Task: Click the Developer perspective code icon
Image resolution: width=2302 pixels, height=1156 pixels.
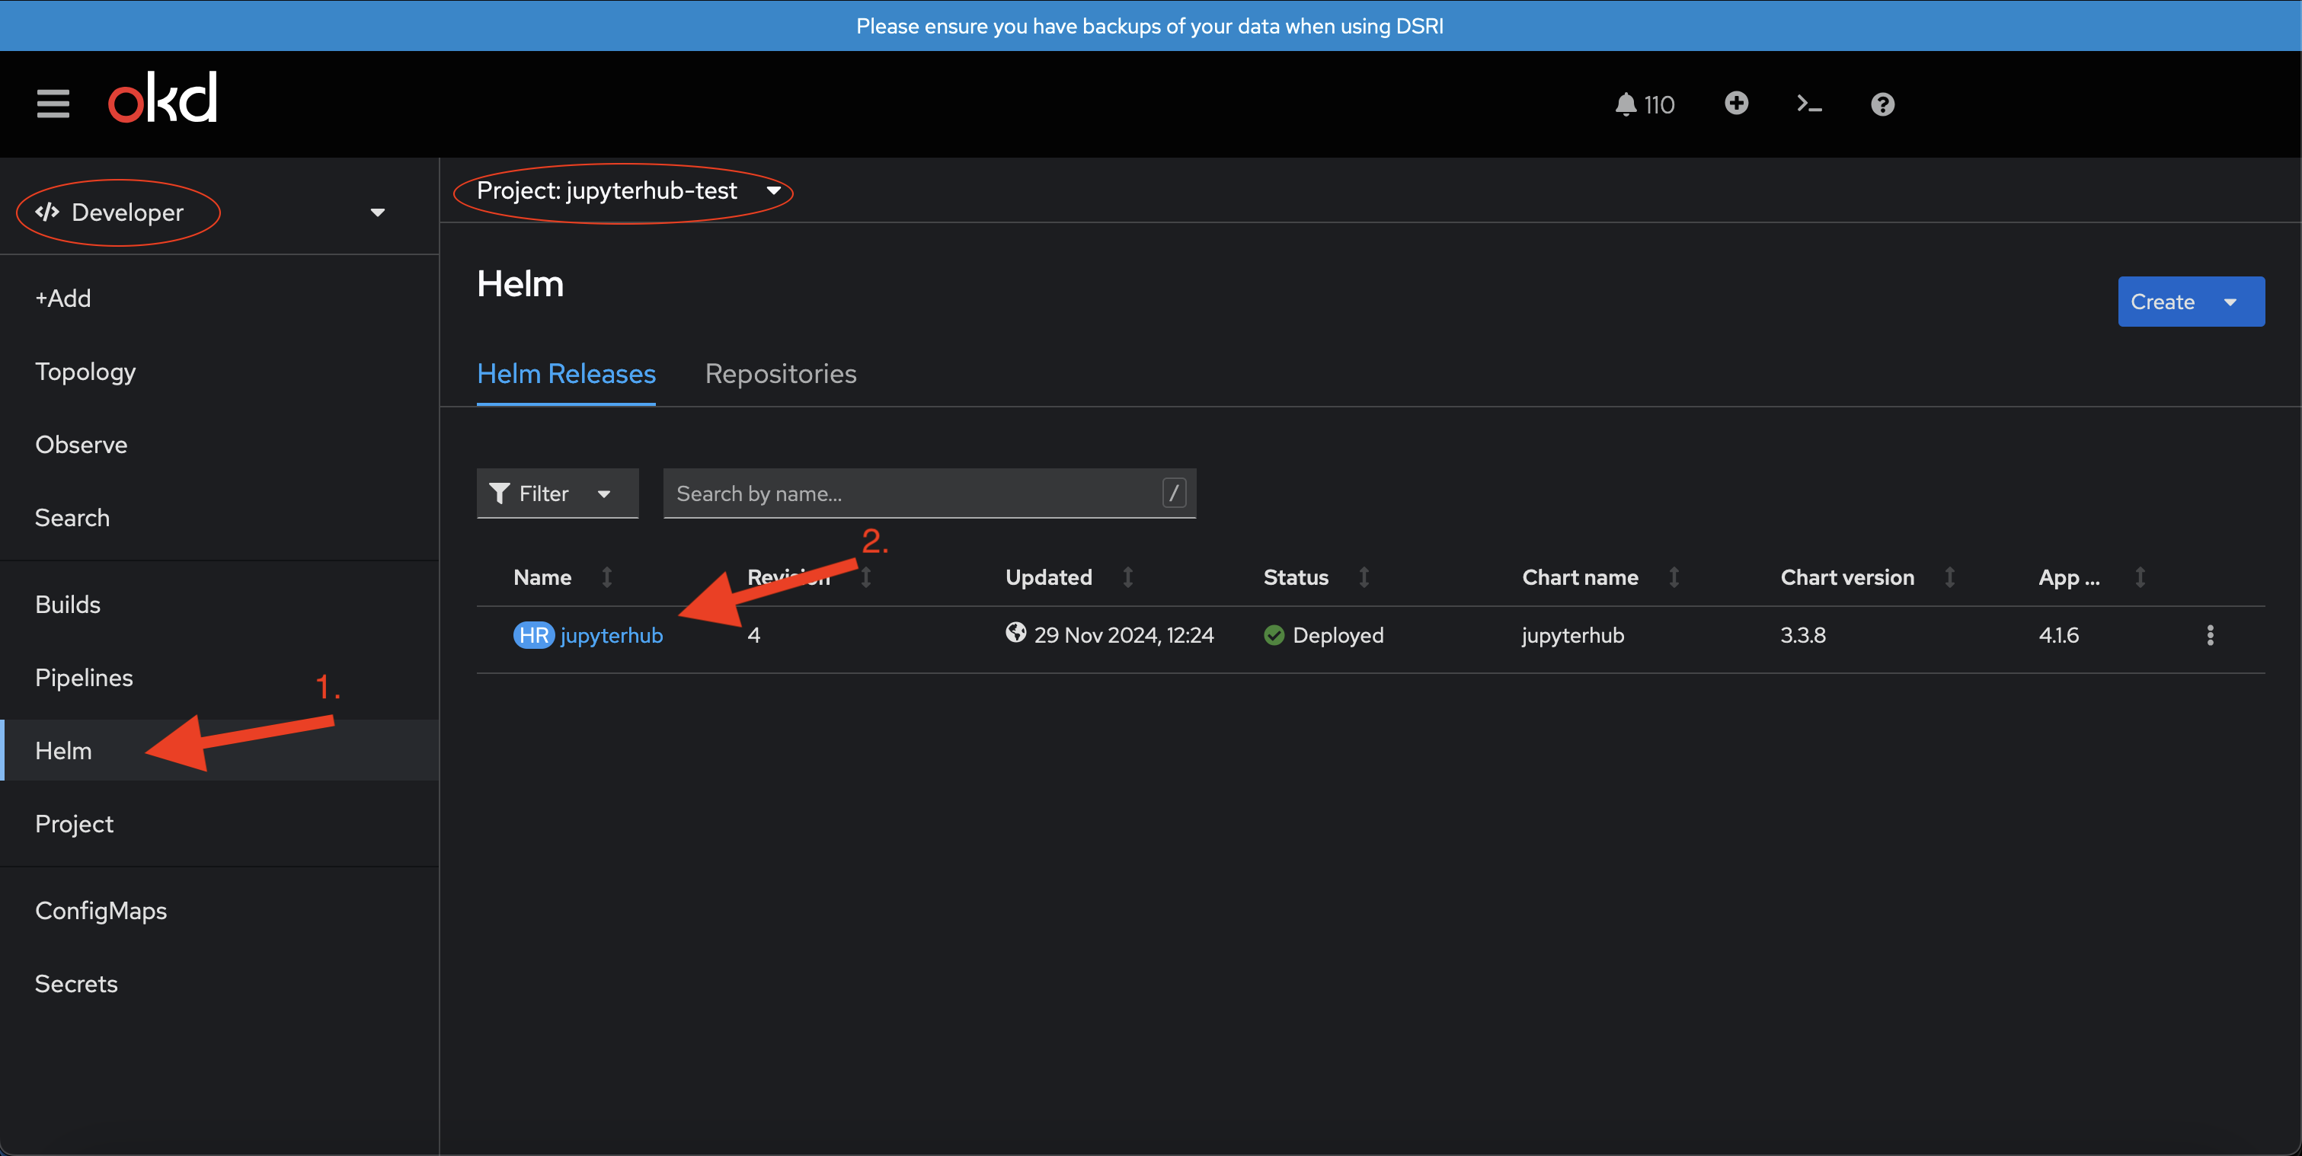Action: tap(47, 212)
